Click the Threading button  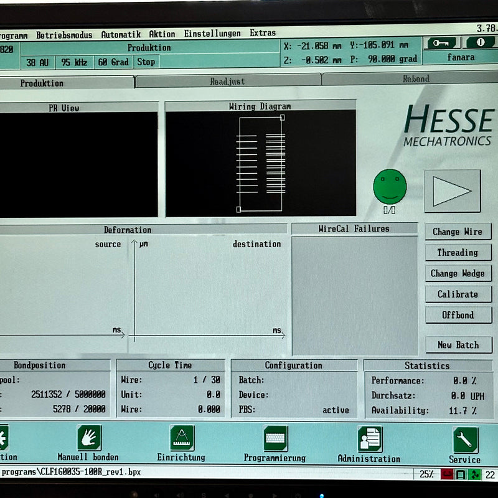pos(458,253)
